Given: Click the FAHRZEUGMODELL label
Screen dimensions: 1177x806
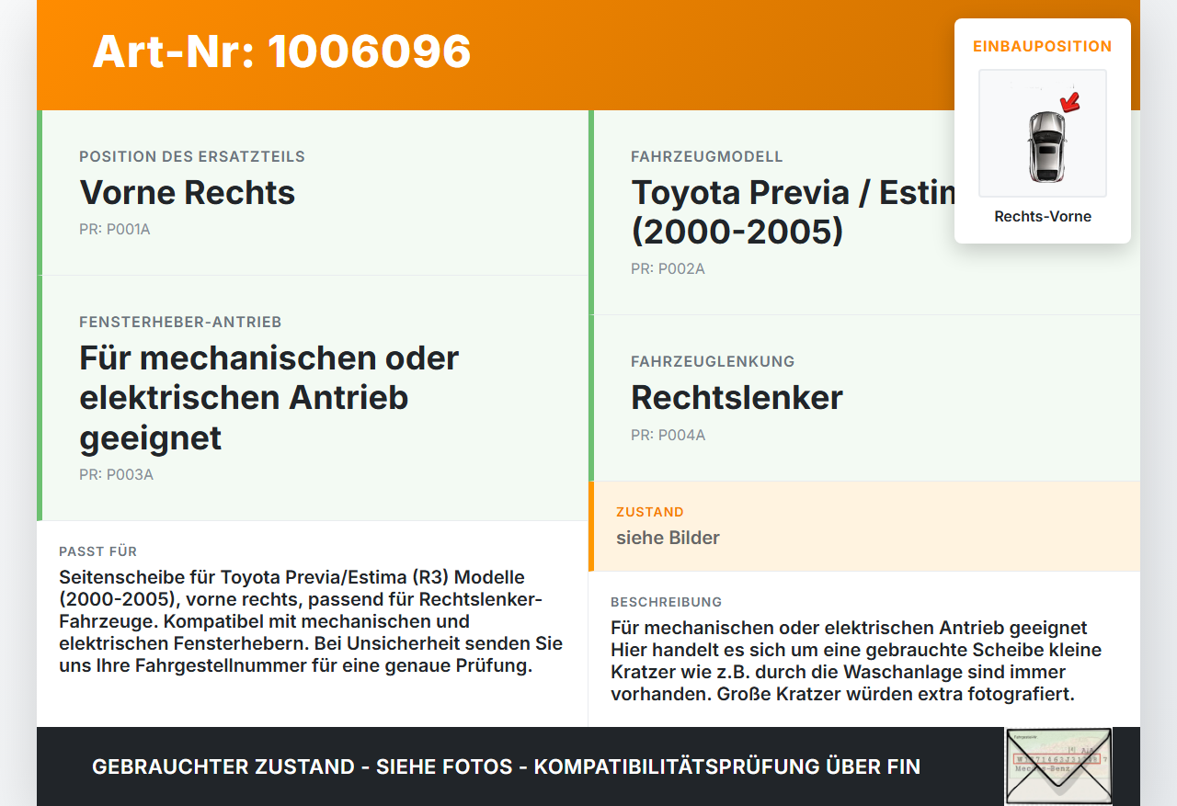Looking at the screenshot, I should pyautogui.click(x=707, y=157).
